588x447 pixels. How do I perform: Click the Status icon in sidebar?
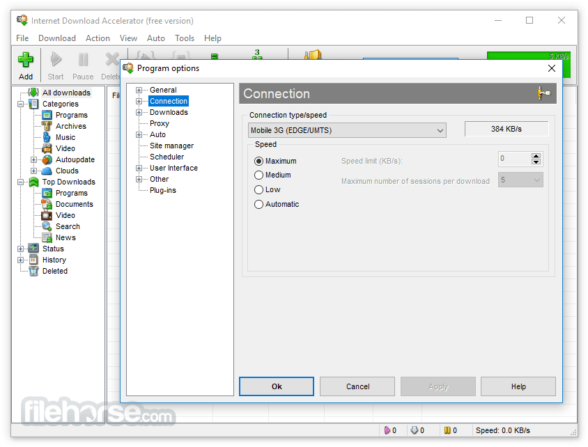[33, 249]
